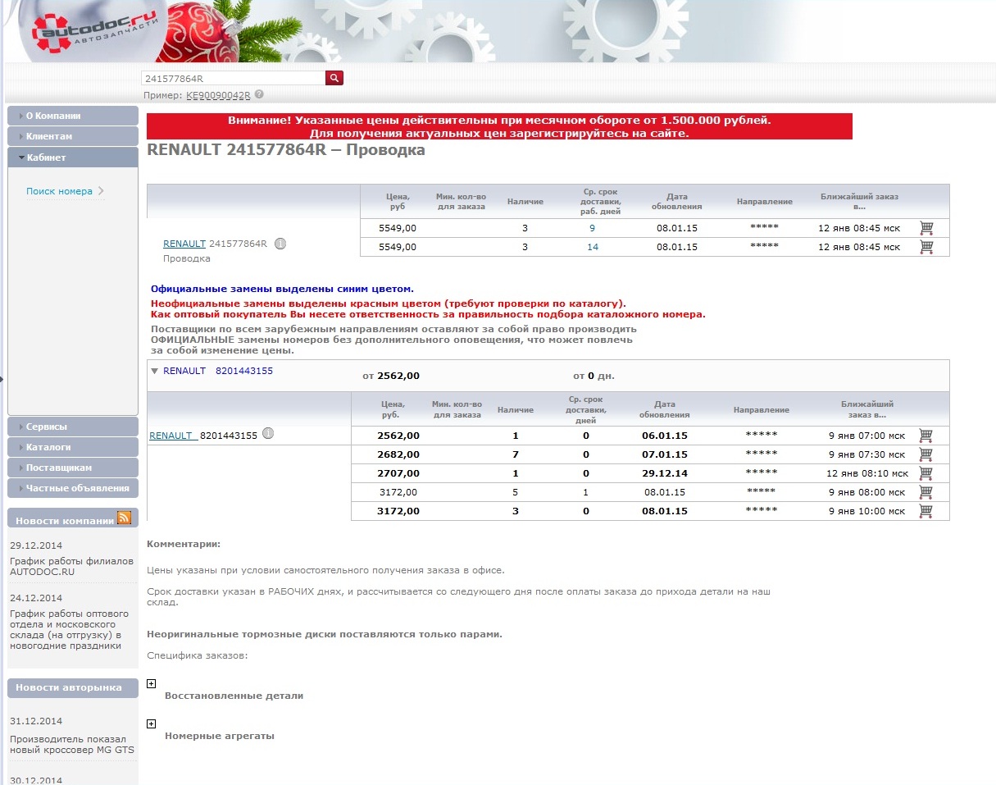This screenshot has width=996, height=785.
Task: Open the Поиск номера link
Action: 59,191
